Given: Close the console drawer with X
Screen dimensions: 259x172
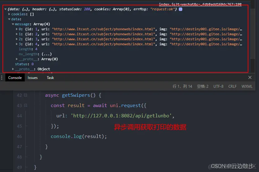Looking at the screenshot, I should (x=250, y=77).
